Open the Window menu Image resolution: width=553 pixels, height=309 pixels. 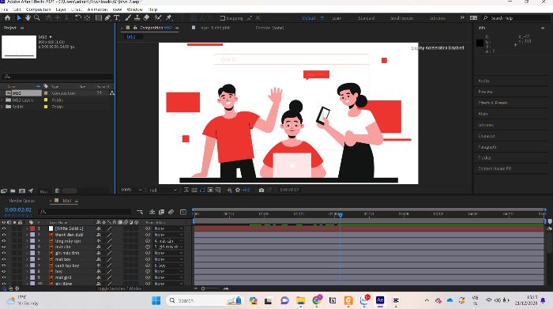click(x=134, y=9)
